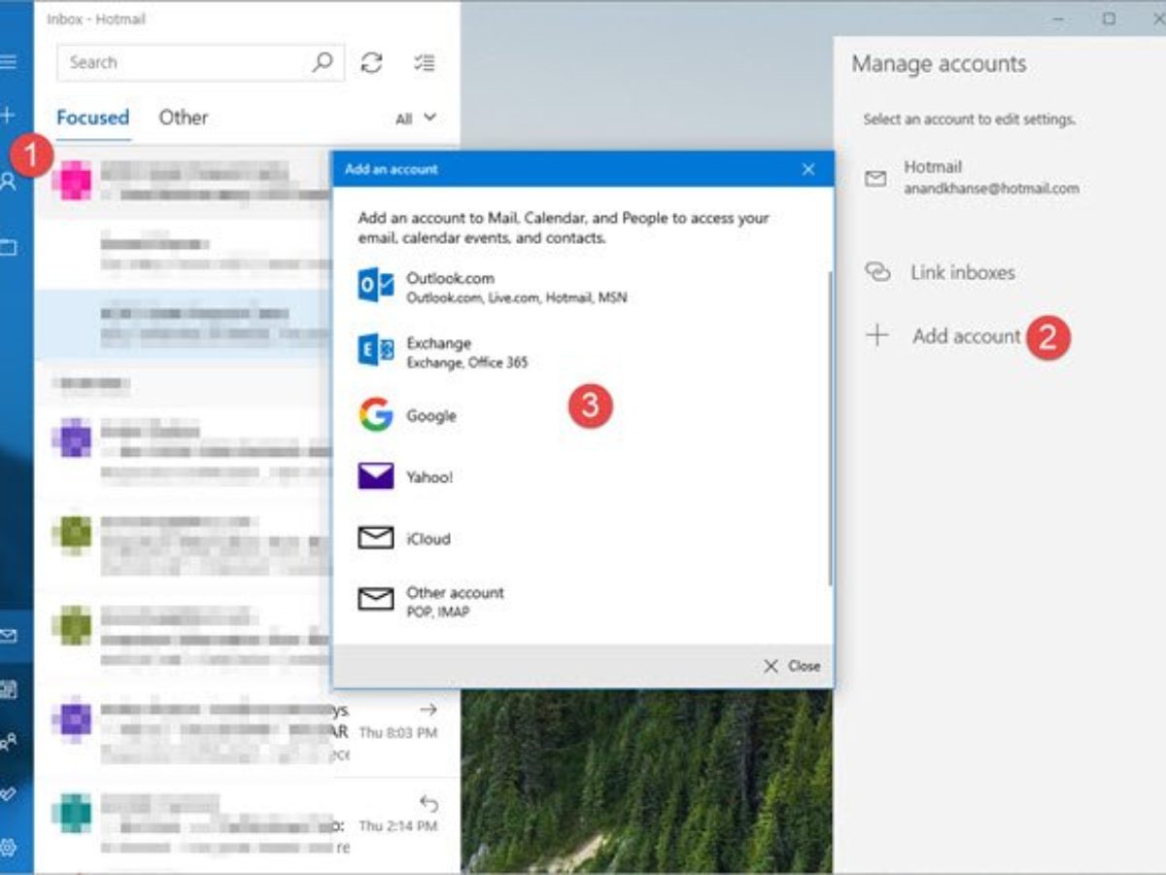
Task: Select Other account POP, IMAP
Action: [x=583, y=601]
